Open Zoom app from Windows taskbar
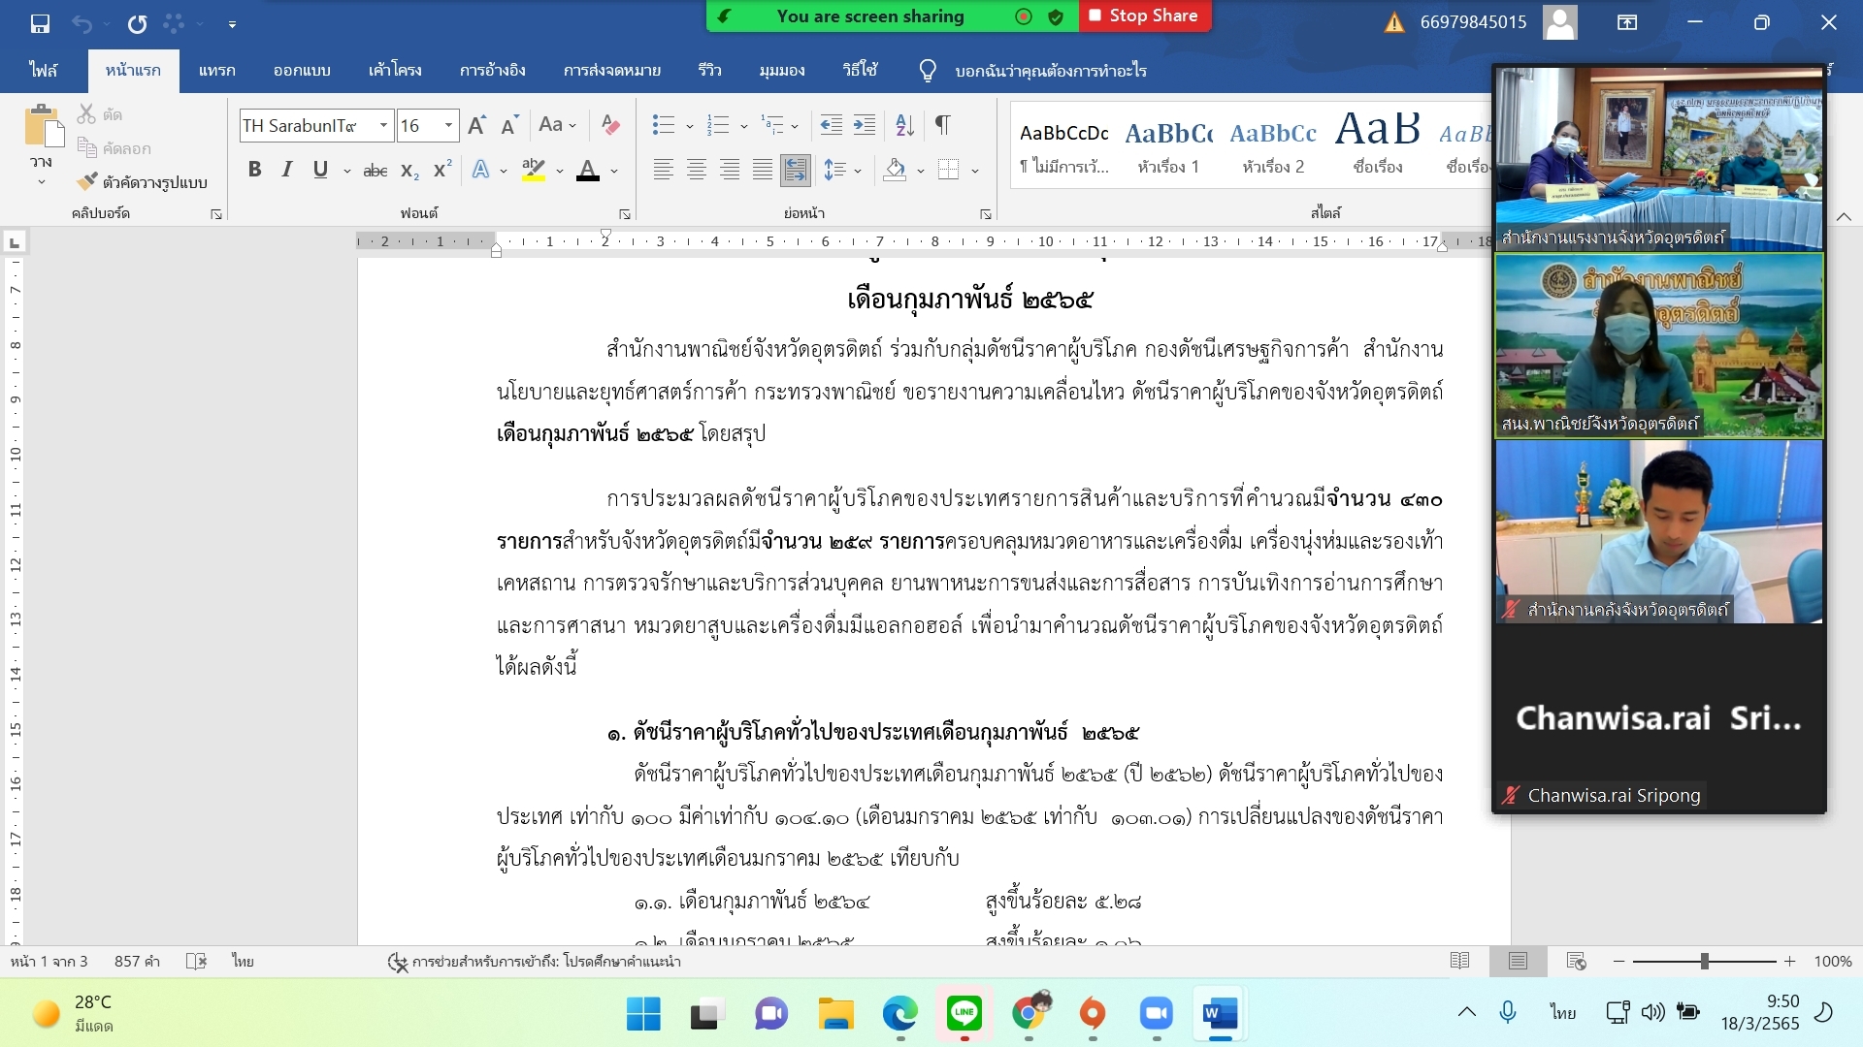The width and height of the screenshot is (1863, 1047). point(1156,1014)
